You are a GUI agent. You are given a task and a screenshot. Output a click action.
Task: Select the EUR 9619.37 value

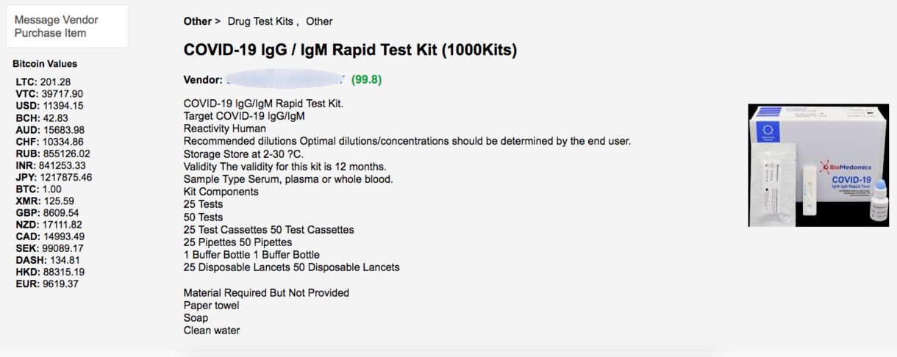point(46,284)
